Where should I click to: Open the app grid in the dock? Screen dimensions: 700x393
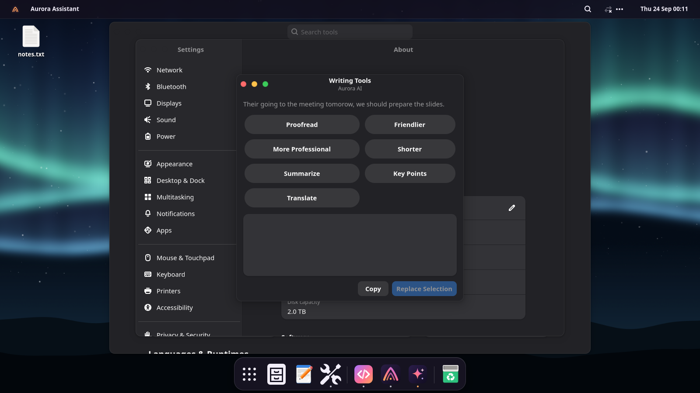[249, 374]
